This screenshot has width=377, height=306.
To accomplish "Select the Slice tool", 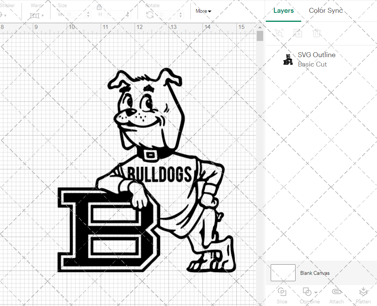I will tap(282, 295).
